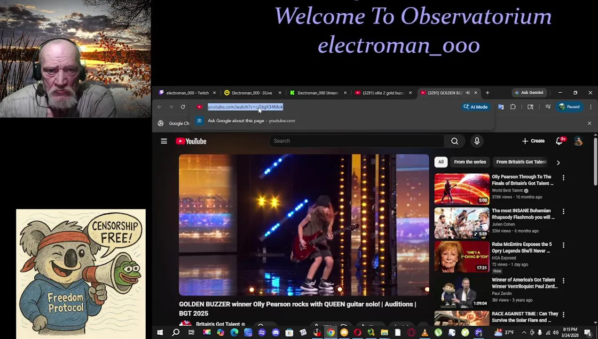Start voice search with microphone icon
Viewport: 598px width, 339px height.
point(477,141)
